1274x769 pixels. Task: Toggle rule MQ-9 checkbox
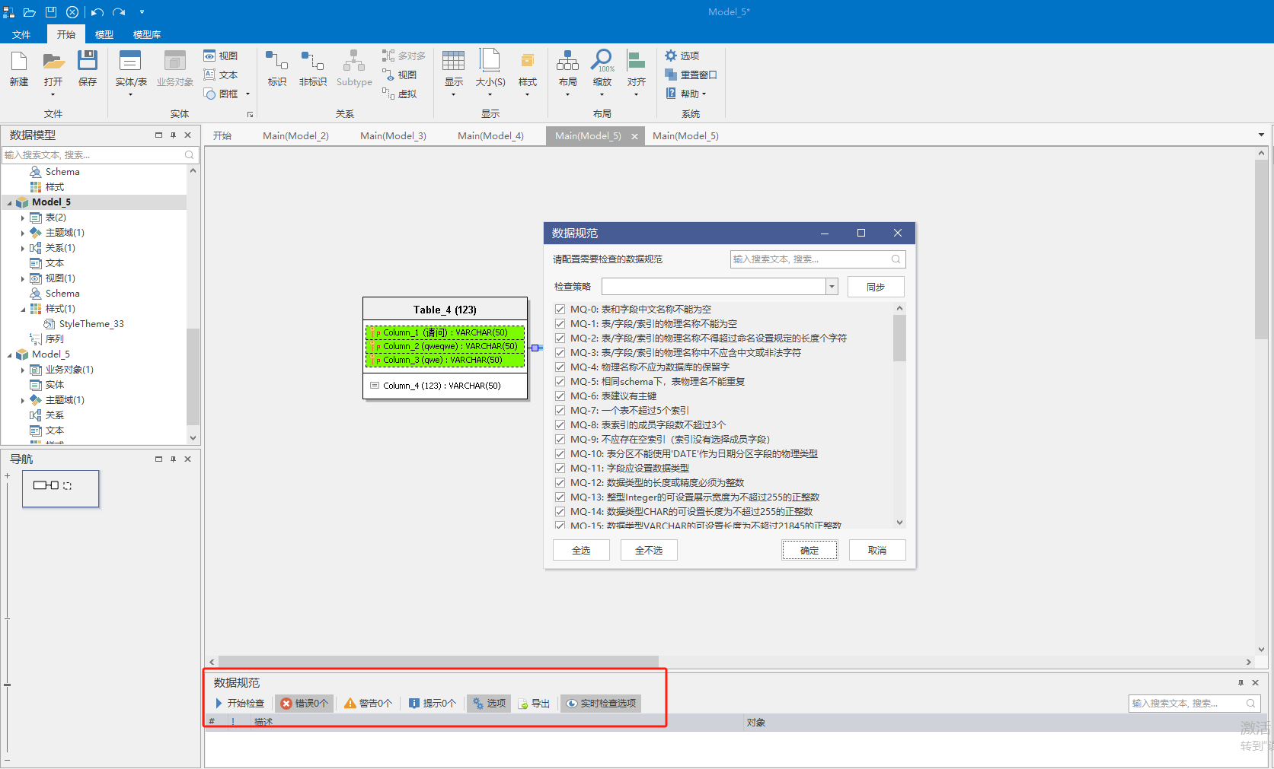[560, 440]
